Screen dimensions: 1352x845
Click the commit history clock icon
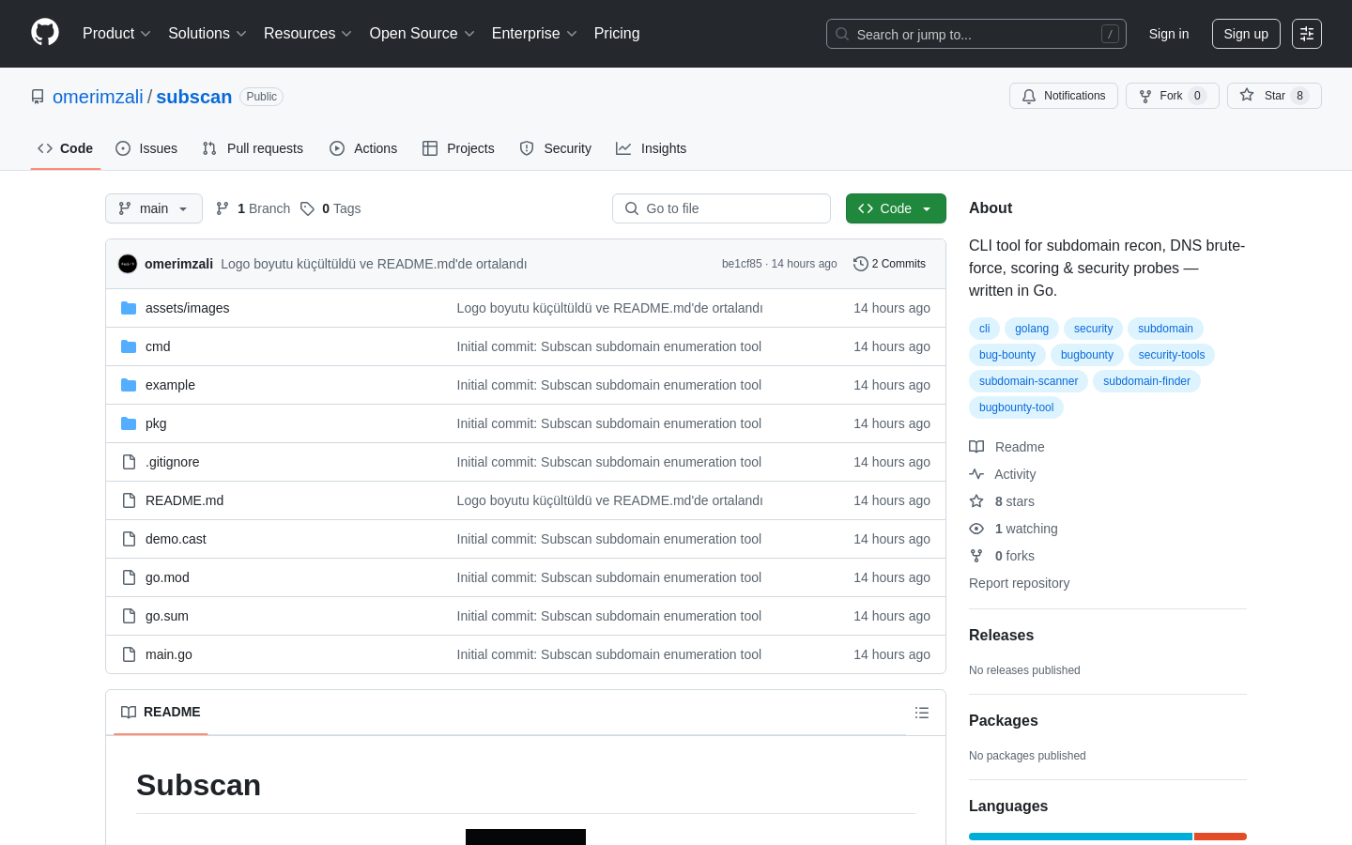point(860,264)
